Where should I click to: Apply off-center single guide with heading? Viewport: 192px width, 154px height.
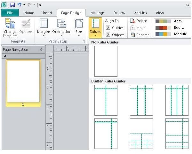point(106,134)
